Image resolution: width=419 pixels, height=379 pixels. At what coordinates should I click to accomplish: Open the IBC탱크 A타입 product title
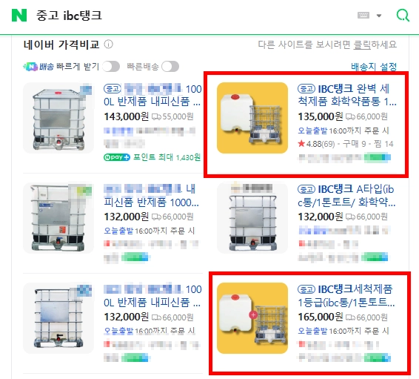pyautogui.click(x=346, y=196)
